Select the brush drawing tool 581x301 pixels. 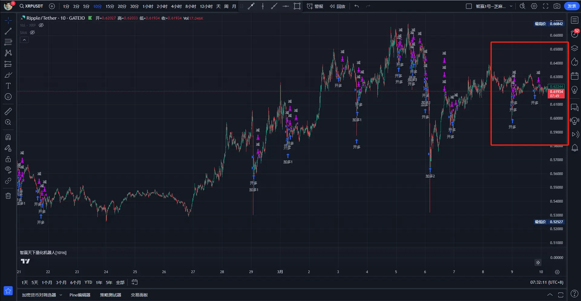point(8,75)
